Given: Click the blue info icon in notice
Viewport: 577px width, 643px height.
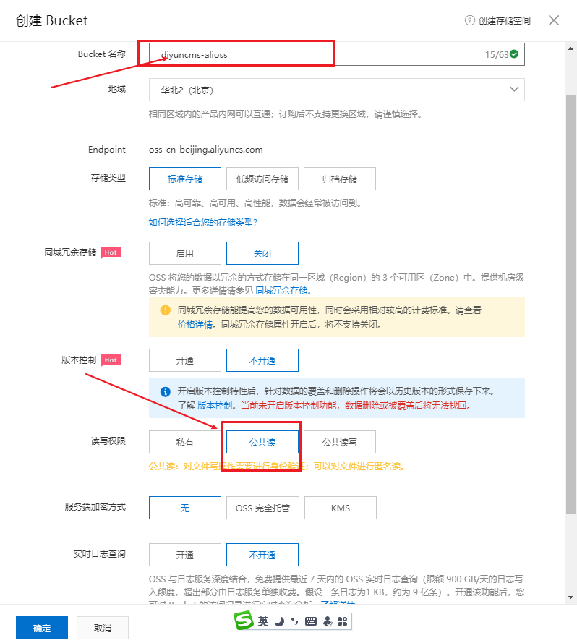Looking at the screenshot, I should coord(166,391).
